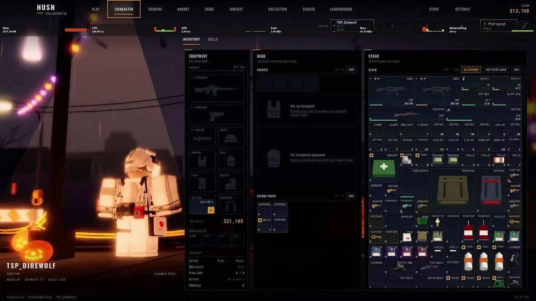Select the Boots equipment slot
536x301 pixels.
tap(231, 182)
